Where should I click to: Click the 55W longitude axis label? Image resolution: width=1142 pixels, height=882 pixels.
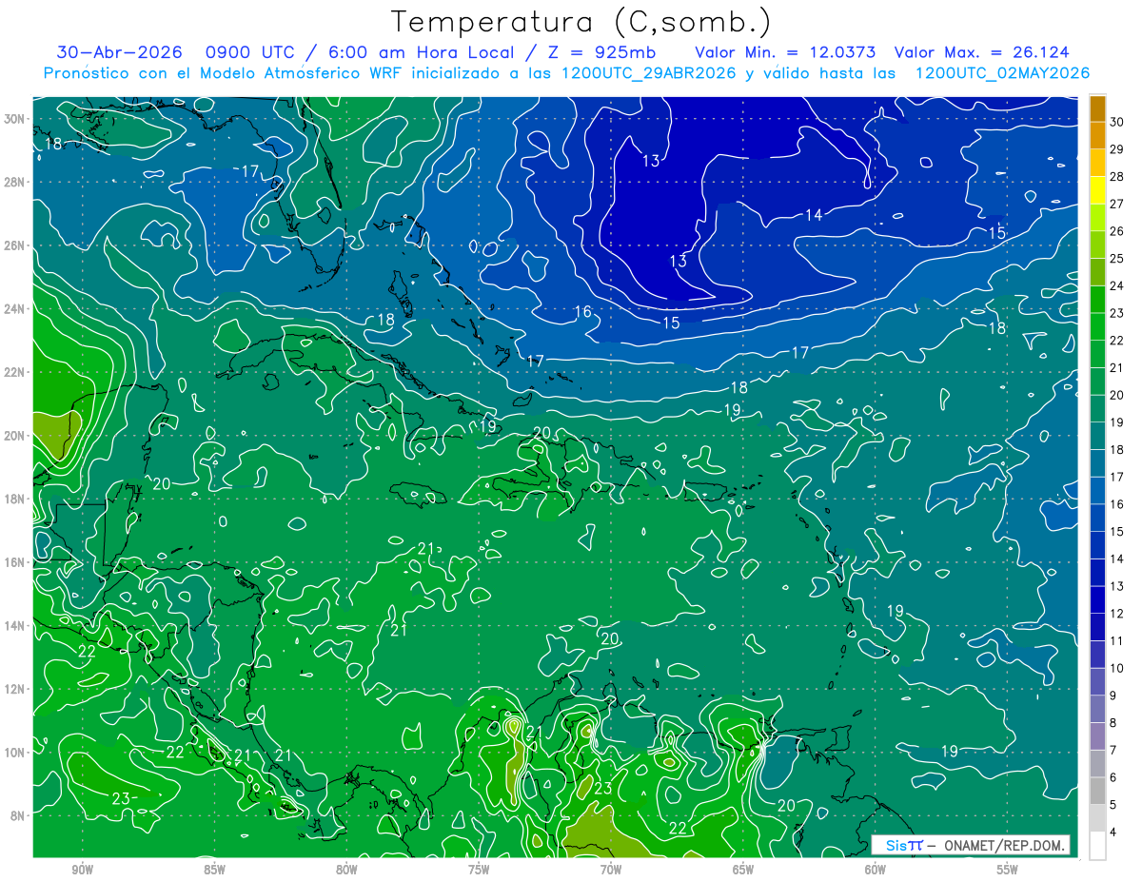tap(1007, 869)
